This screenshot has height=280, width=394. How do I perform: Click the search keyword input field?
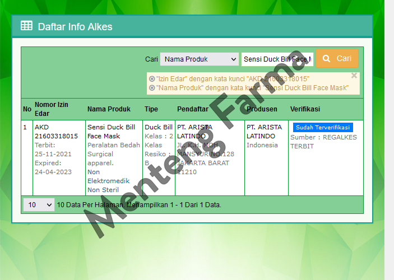click(x=277, y=59)
